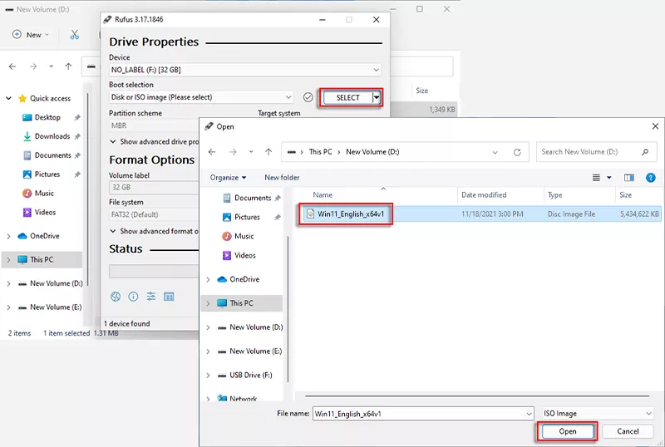Expand New Volume (D:) in Open dialog tree
Screen dimensions: 665x447
pyautogui.click(x=208, y=327)
